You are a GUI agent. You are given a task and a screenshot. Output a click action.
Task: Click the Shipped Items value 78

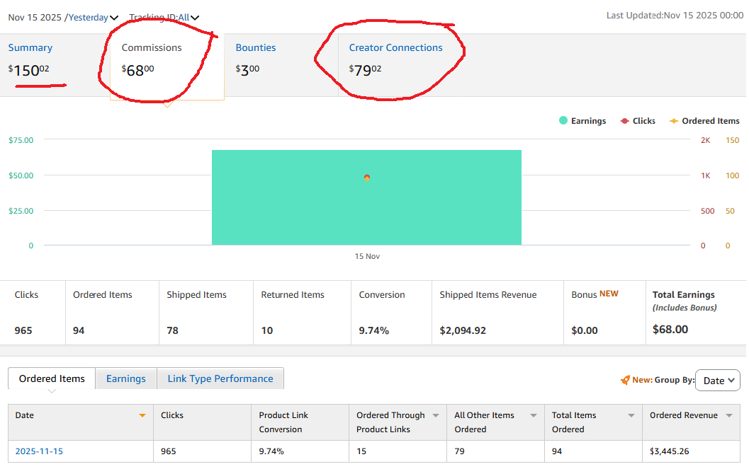[172, 331]
